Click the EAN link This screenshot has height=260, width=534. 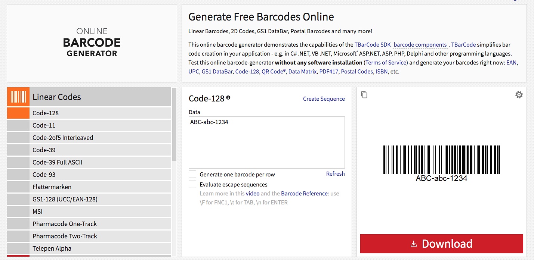pos(512,63)
